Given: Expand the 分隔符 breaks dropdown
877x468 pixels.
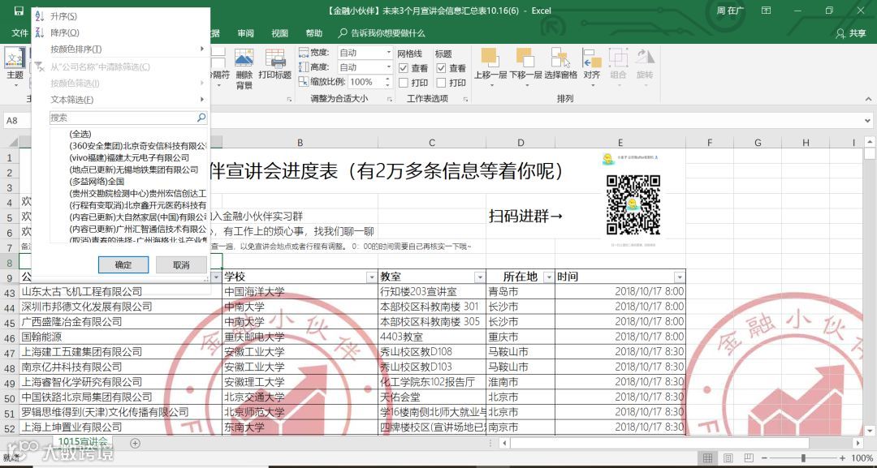Looking at the screenshot, I should [218, 85].
